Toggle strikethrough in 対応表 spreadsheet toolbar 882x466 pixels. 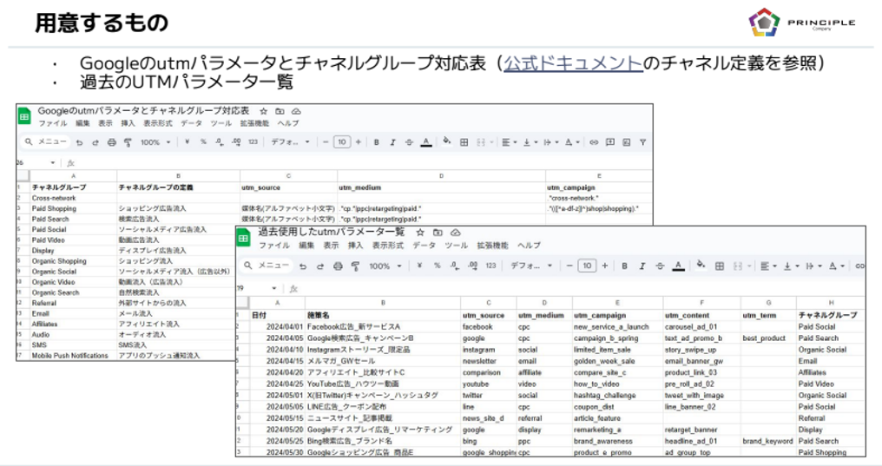[408, 142]
